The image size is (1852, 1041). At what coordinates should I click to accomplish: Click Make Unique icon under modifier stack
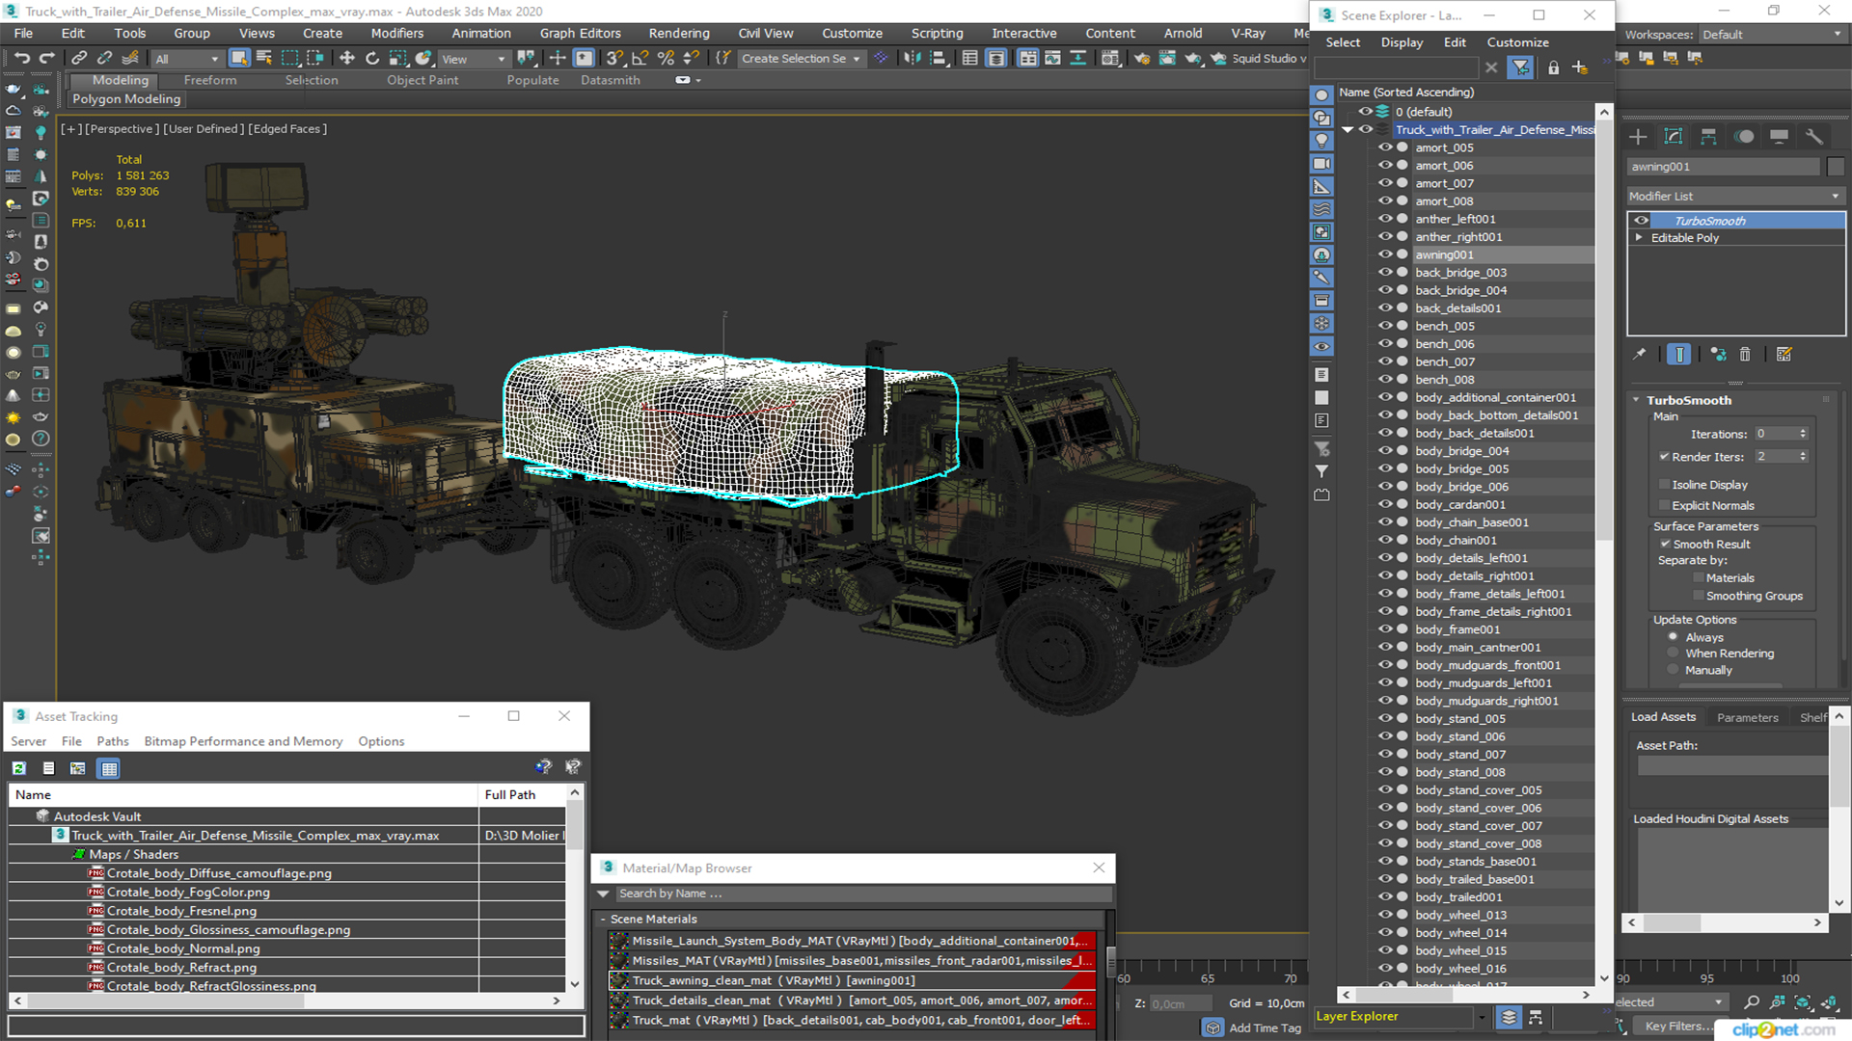pyautogui.click(x=1718, y=355)
